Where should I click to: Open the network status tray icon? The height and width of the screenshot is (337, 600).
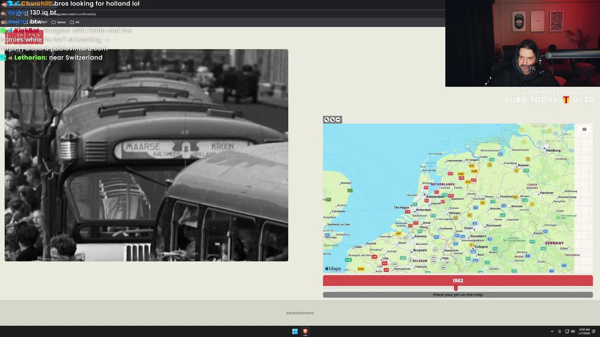tap(567, 332)
